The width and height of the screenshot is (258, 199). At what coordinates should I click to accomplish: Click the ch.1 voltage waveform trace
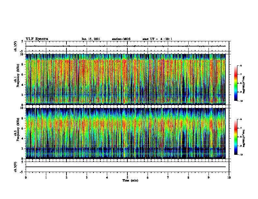pyautogui.click(x=126, y=46)
